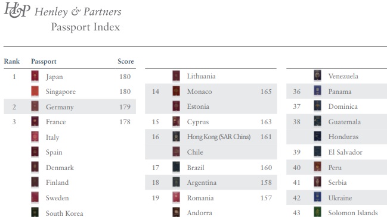387x217 pixels.
Task: Select the Argentina country name
Action: [x=202, y=183]
